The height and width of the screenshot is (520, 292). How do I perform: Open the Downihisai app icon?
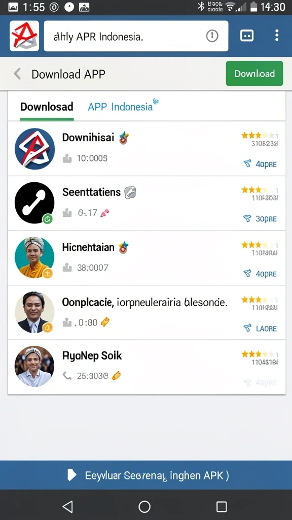(34, 149)
